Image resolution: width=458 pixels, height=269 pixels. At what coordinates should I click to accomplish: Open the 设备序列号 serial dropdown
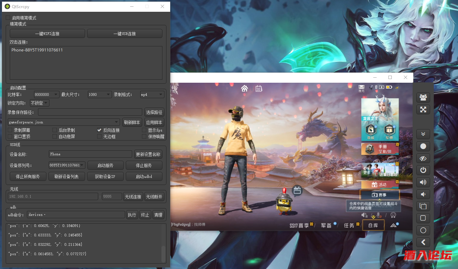tap(67, 165)
